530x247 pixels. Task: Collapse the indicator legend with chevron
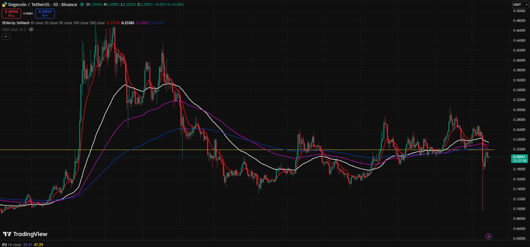6,37
